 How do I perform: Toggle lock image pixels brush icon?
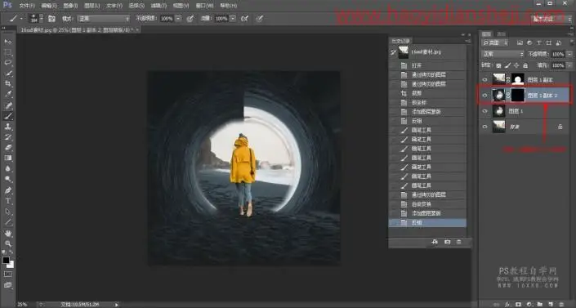[x=507, y=65]
